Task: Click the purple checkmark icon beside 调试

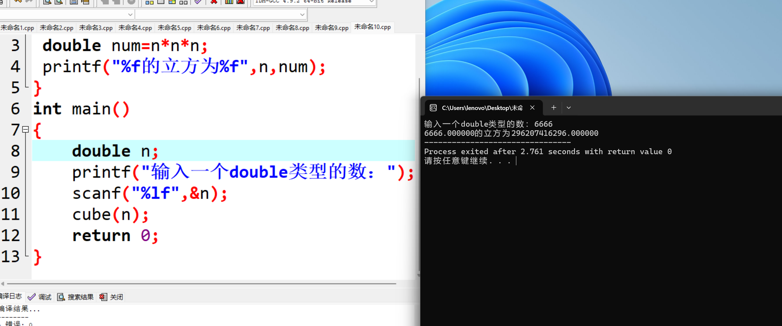Action: tap(31, 297)
